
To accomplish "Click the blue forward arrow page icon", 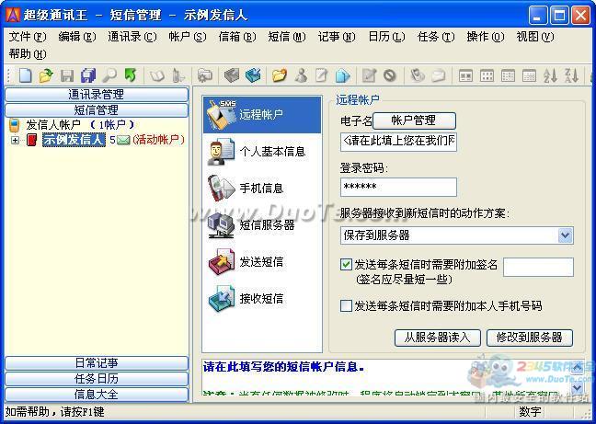I will point(342,75).
